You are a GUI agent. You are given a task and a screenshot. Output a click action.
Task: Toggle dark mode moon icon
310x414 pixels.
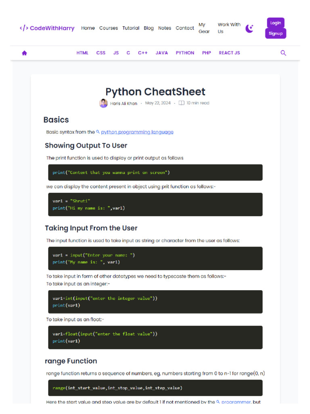(249, 28)
